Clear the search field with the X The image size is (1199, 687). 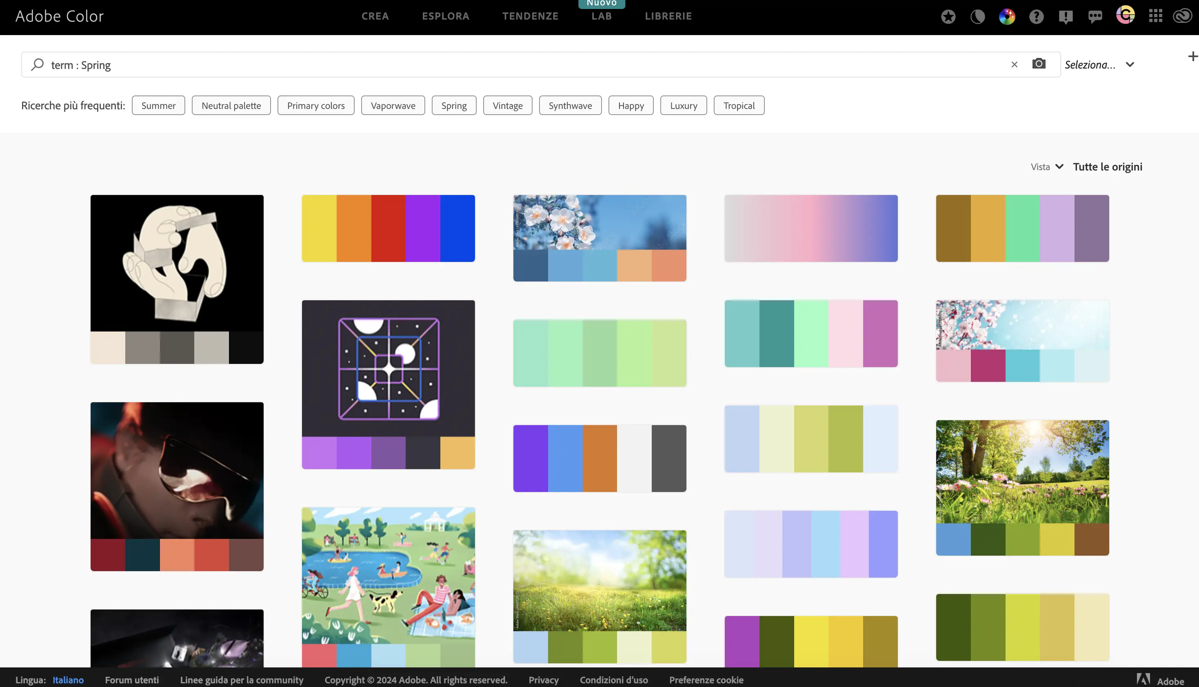click(x=1014, y=64)
